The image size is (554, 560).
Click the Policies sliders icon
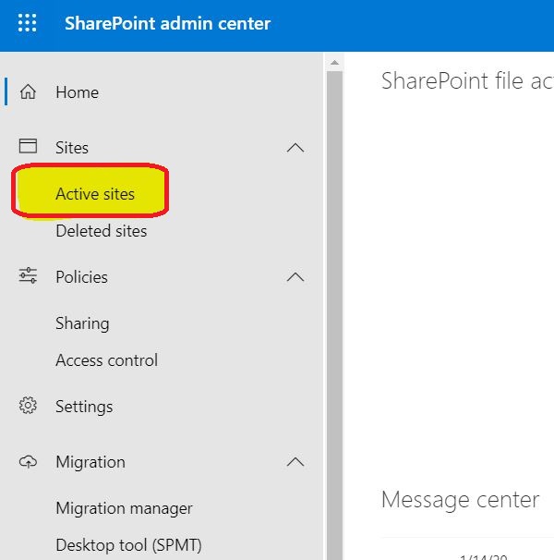[28, 276]
